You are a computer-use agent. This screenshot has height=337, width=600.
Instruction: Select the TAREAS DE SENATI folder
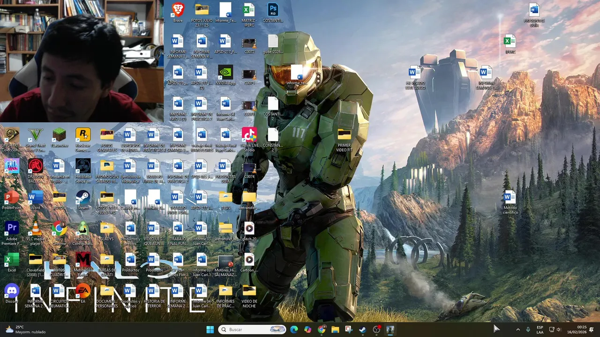[x=107, y=264]
